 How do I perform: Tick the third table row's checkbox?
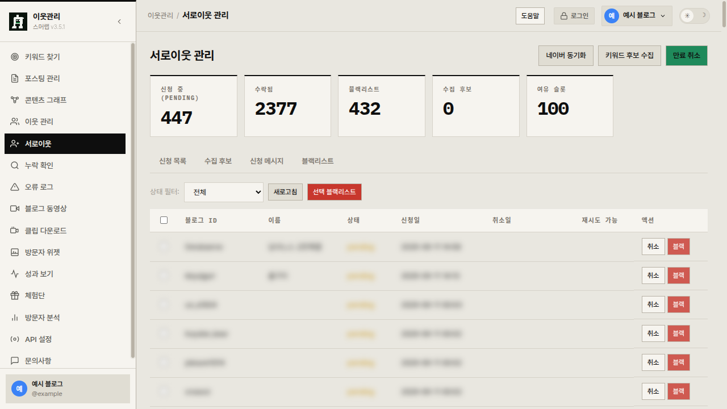[x=164, y=304]
